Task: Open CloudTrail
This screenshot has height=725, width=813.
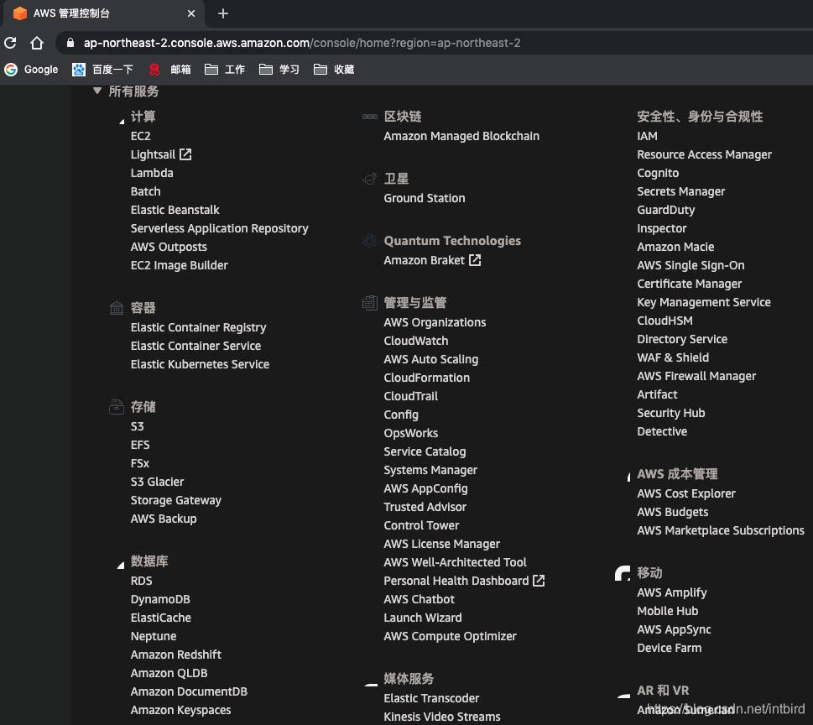Action: [x=410, y=396]
